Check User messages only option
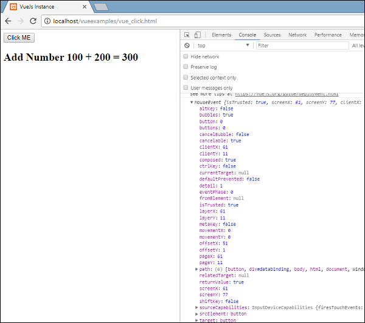365x323 pixels. (186, 88)
